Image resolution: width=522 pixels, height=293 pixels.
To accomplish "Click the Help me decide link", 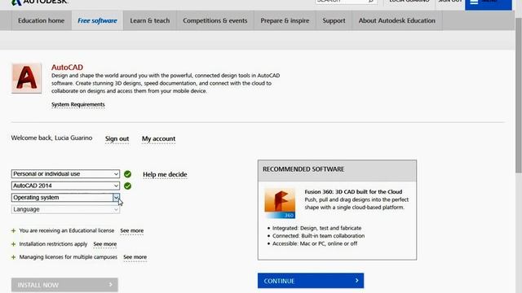I will click(x=165, y=174).
